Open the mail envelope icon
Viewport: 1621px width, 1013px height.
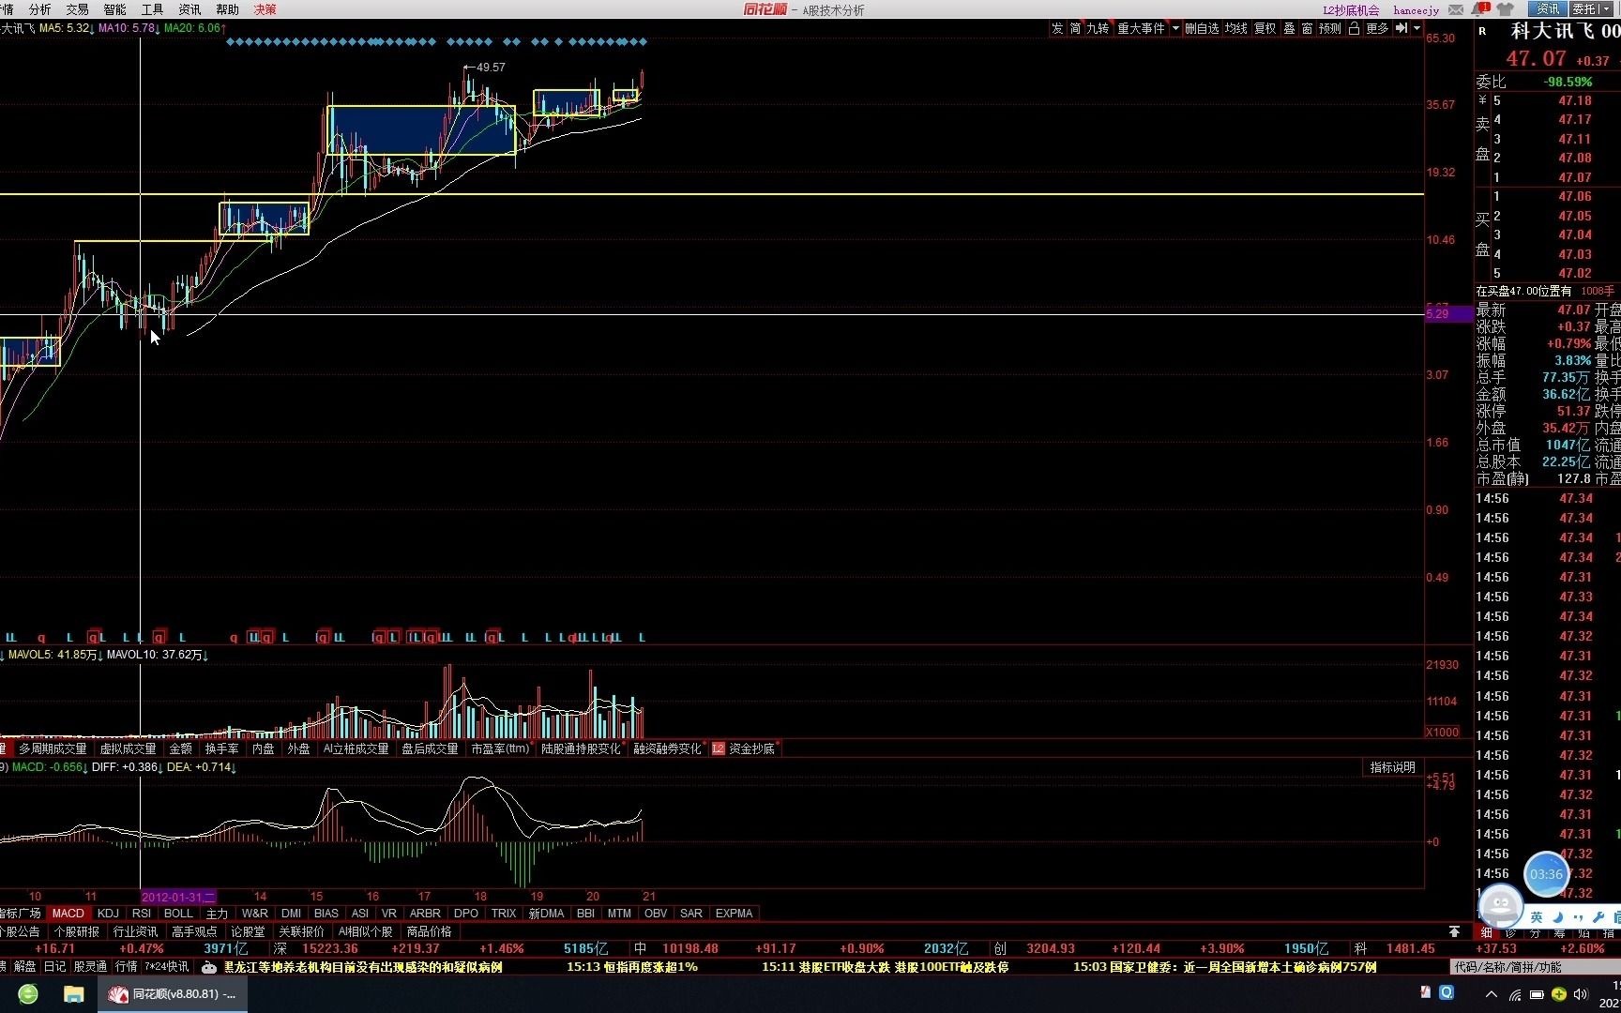tap(1456, 9)
